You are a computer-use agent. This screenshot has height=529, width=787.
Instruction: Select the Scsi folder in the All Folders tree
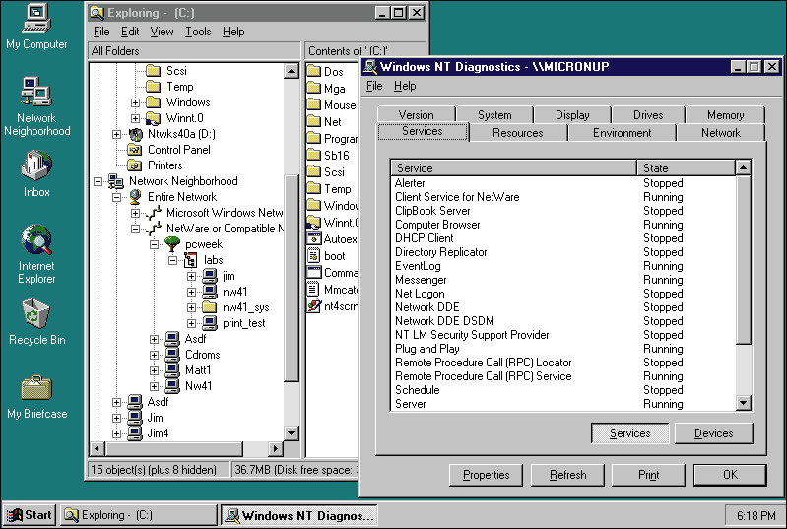[153, 71]
